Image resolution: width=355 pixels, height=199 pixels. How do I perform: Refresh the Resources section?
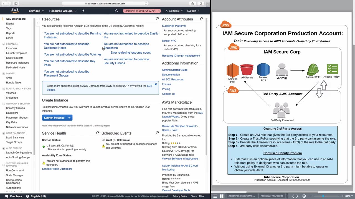157,19
